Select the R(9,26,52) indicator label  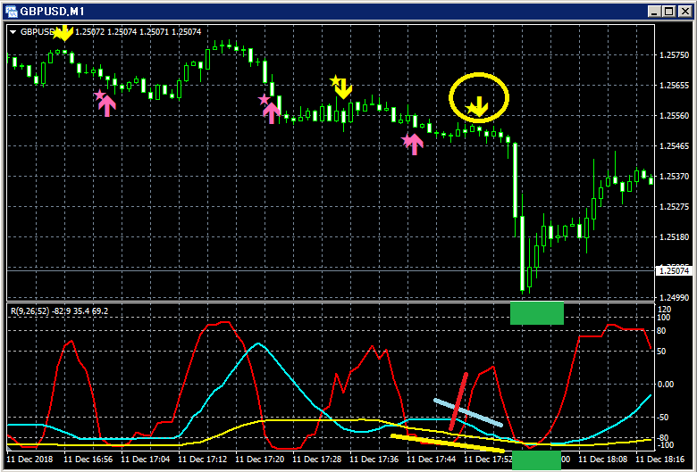coord(29,311)
